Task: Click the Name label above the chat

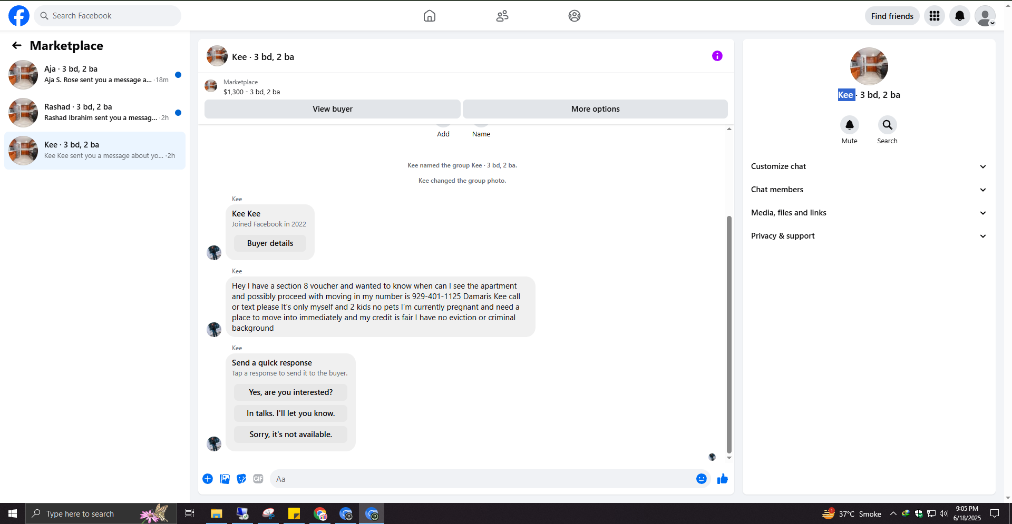Action: tap(481, 134)
